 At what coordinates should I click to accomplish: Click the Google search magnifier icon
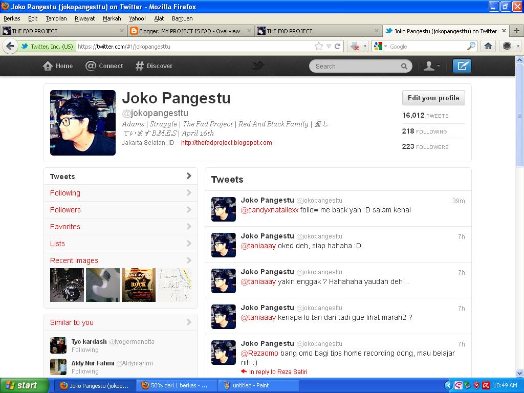[471, 46]
